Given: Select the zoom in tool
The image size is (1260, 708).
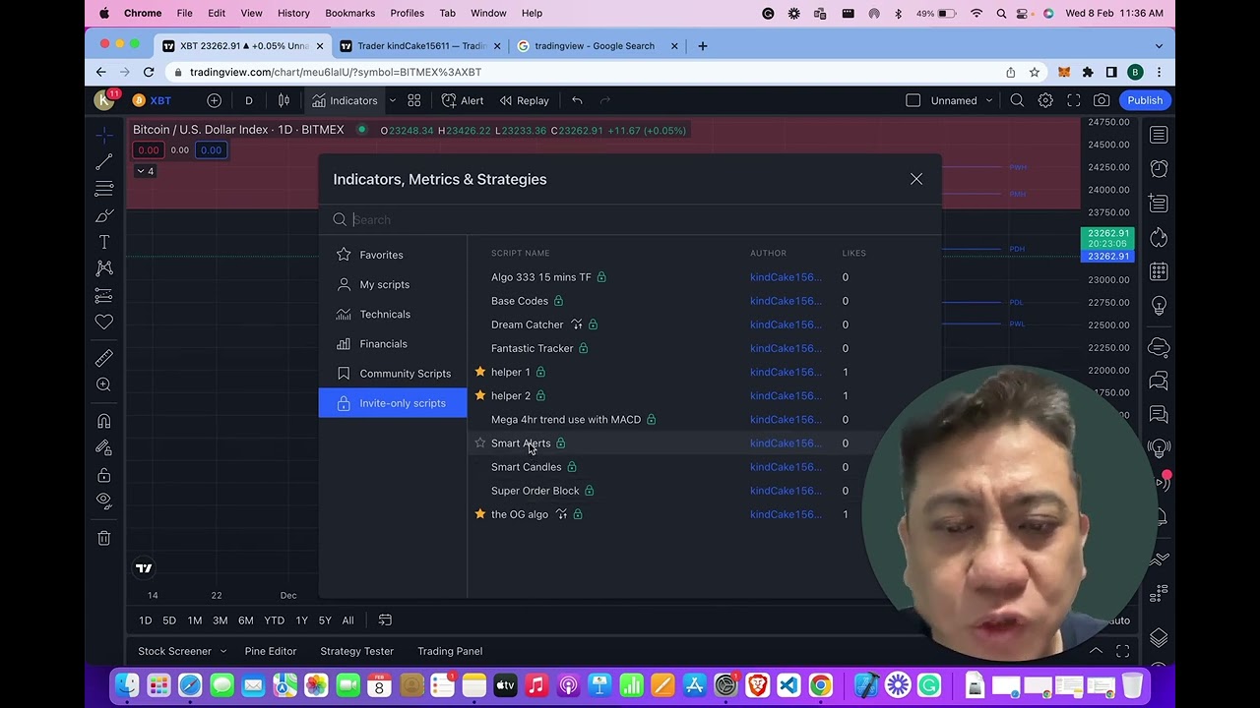Looking at the screenshot, I should tap(104, 384).
